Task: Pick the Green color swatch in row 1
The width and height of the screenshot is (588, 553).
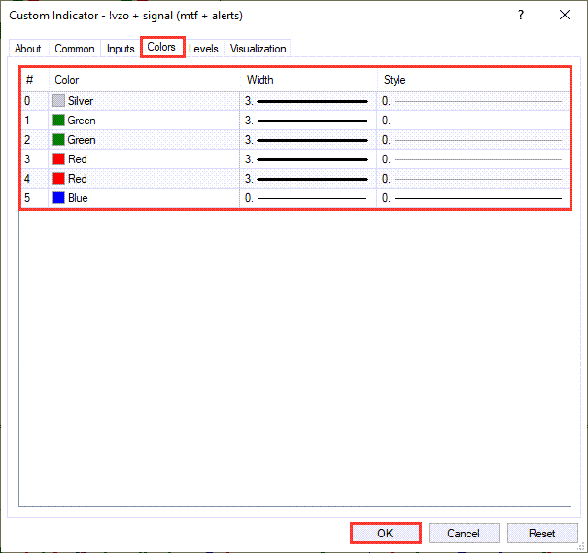Action: tap(58, 120)
